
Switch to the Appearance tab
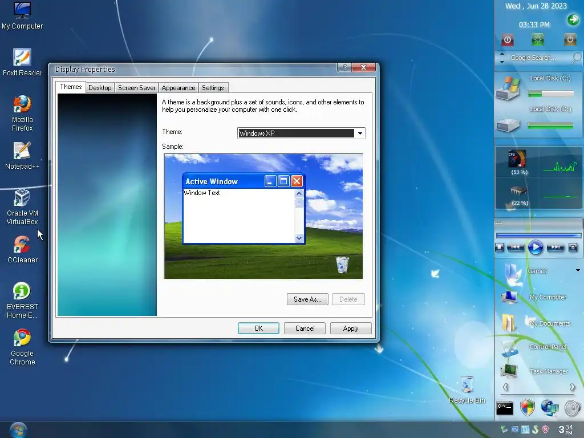coord(179,88)
